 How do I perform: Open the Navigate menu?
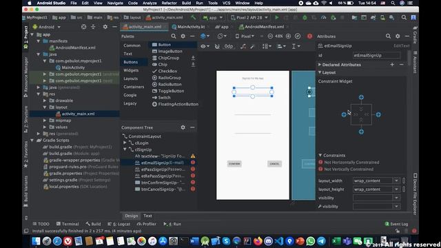pyautogui.click(x=115, y=3)
